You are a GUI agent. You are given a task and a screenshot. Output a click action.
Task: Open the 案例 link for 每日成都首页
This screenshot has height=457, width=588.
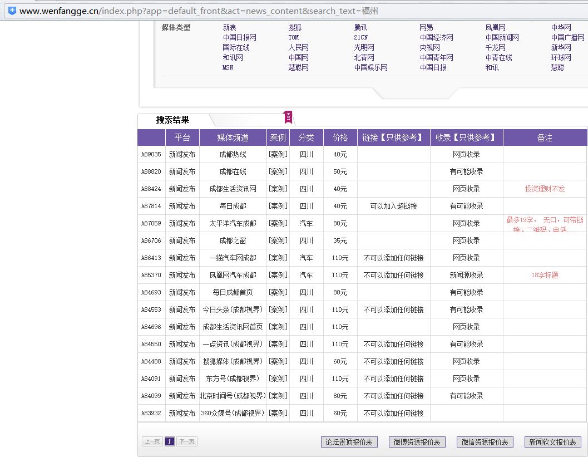pos(278,292)
